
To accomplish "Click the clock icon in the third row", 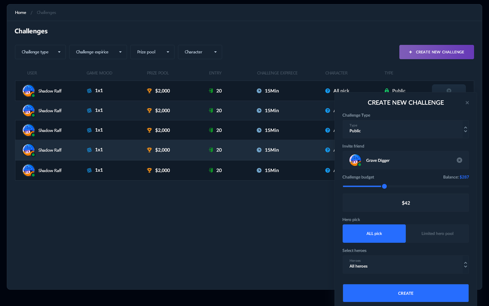I will [x=259, y=130].
